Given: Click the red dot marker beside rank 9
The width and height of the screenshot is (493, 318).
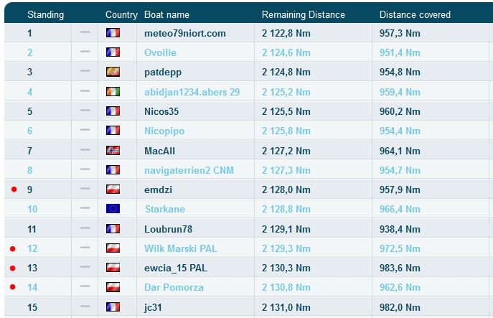Looking at the screenshot, I should pyautogui.click(x=13, y=190).
